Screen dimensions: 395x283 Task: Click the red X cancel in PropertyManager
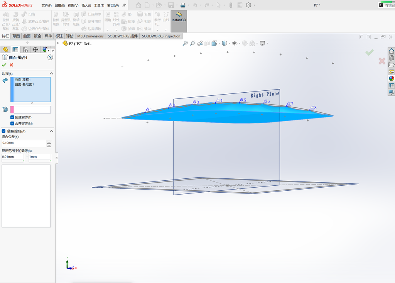tap(11, 65)
